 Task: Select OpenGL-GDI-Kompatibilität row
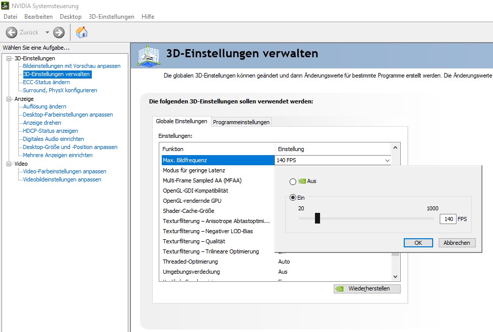pyautogui.click(x=218, y=191)
